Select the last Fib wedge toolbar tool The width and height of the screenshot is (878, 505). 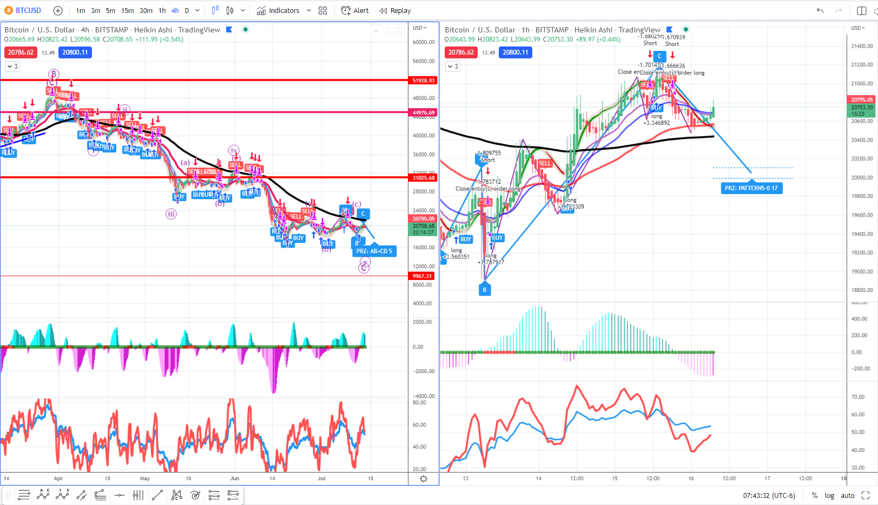[233, 495]
